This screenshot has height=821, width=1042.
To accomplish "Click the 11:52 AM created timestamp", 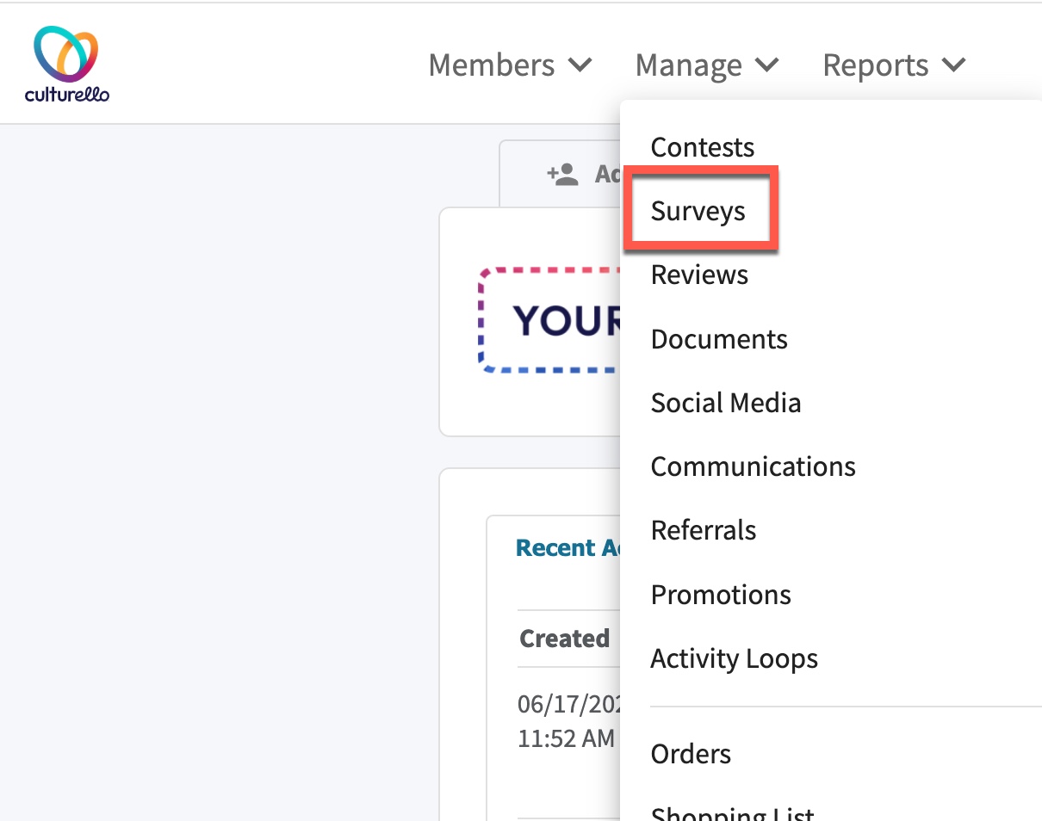I will coord(567,738).
